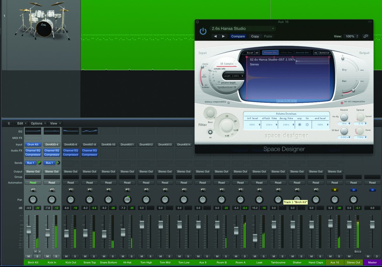Click Bnce button on Stereo Out
This screenshot has height=267, width=382.
[x=357, y=251]
